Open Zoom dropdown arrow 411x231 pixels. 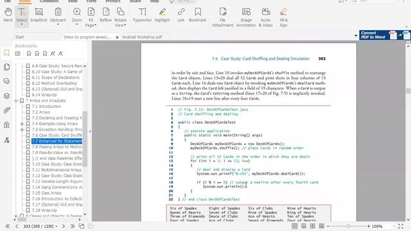coord(77,24)
